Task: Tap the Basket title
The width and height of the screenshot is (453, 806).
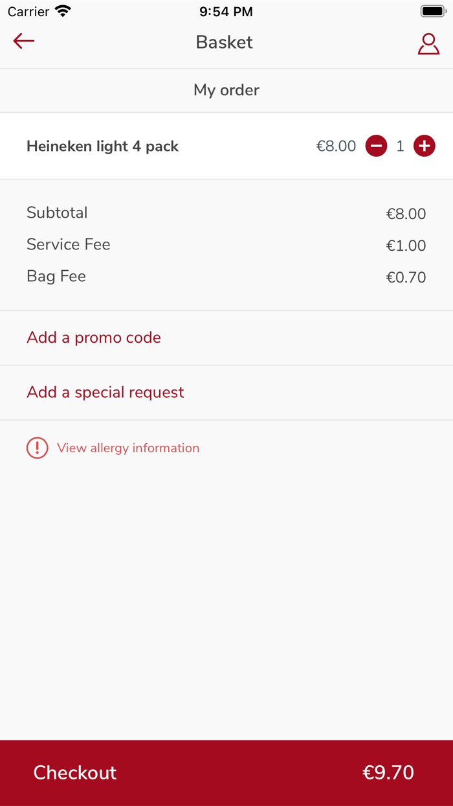Action: coord(225,42)
